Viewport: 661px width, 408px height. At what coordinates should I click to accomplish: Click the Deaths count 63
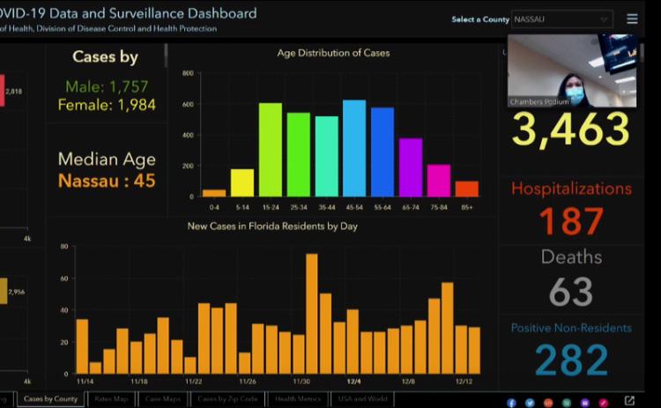click(x=571, y=292)
